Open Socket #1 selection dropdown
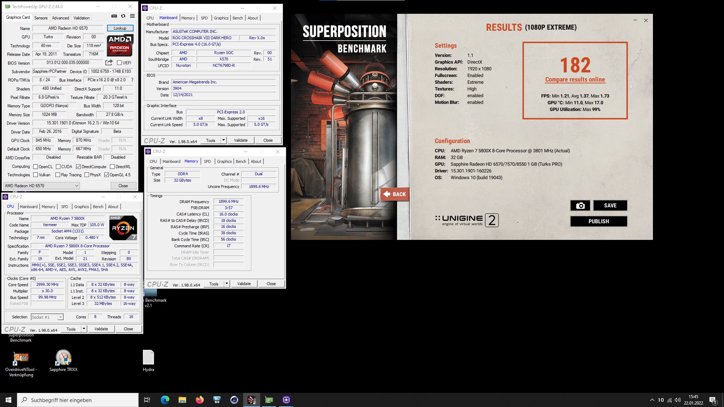 pos(47,317)
